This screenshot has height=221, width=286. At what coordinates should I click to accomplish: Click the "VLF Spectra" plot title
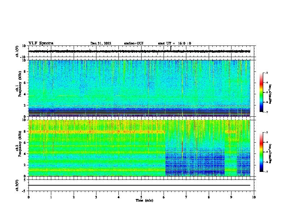41,43
